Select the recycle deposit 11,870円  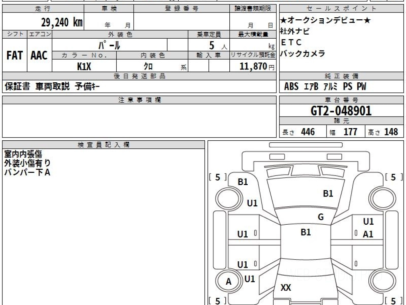257,66
